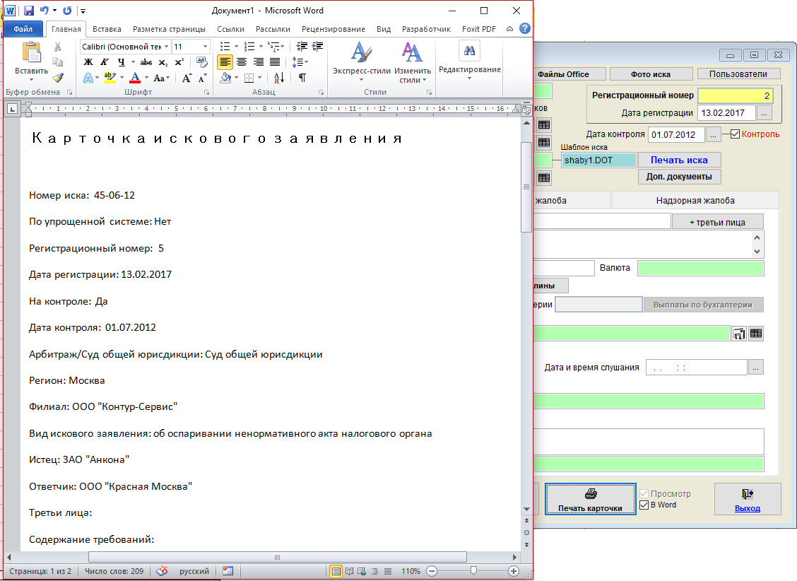
Task: Open the font size dropdown showing 11
Action: tap(206, 46)
